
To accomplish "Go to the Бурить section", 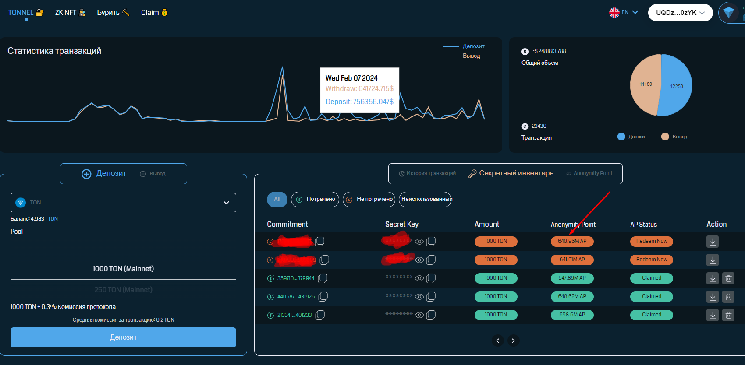I will (x=113, y=13).
